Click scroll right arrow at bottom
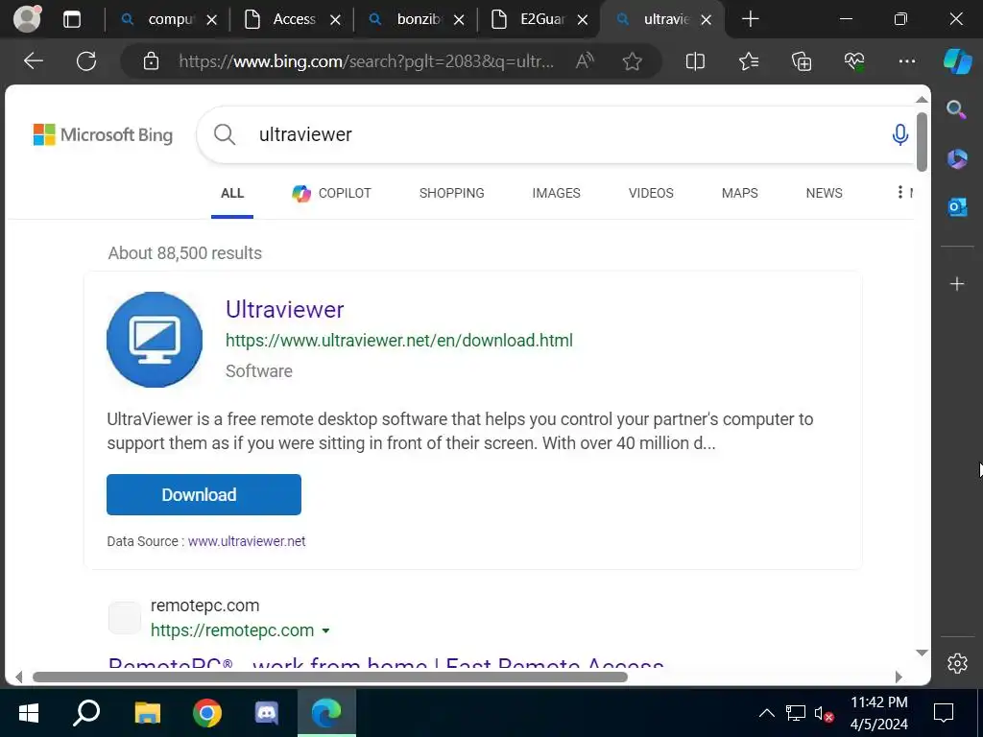The height and width of the screenshot is (737, 983). coord(899,677)
